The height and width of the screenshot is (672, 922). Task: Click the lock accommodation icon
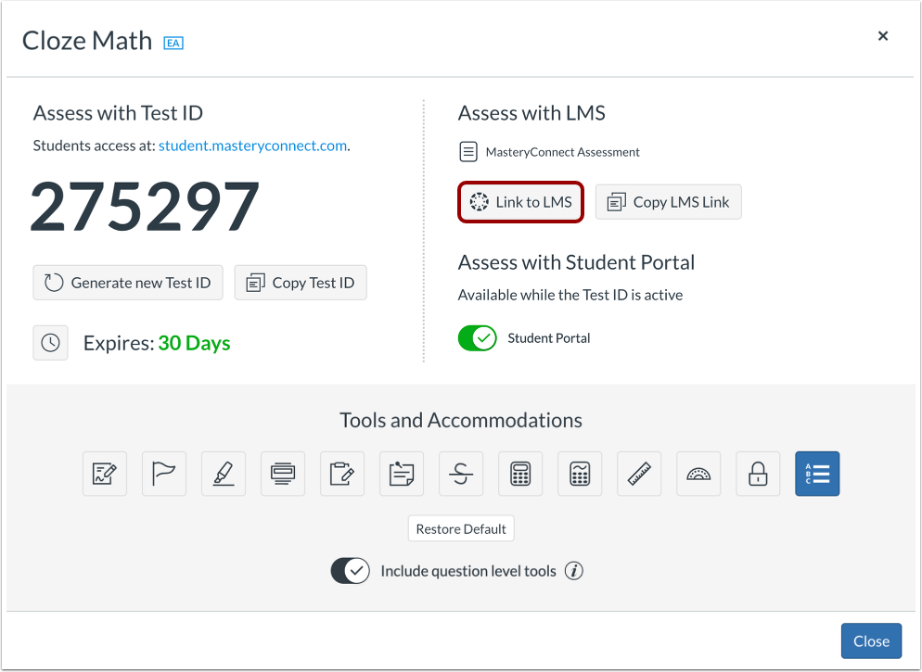pos(758,474)
